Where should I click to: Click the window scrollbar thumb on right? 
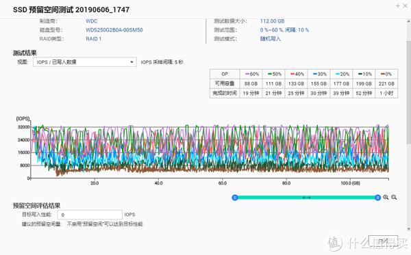408,92
